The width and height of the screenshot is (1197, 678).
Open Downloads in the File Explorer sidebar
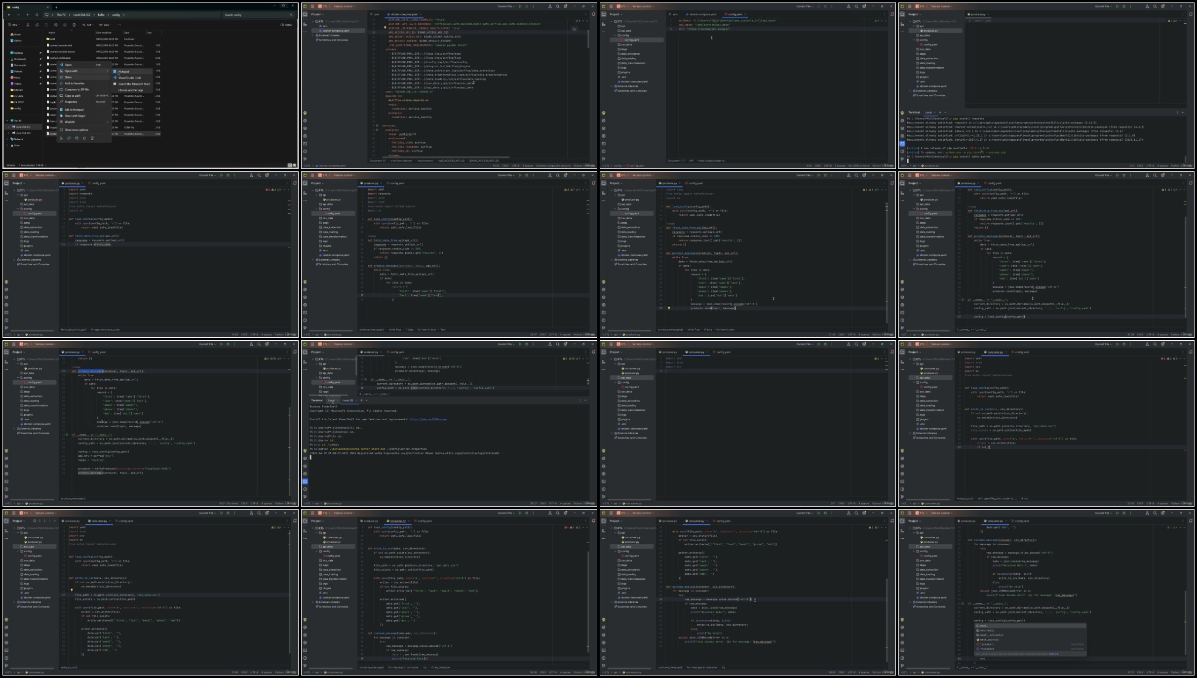coord(19,59)
